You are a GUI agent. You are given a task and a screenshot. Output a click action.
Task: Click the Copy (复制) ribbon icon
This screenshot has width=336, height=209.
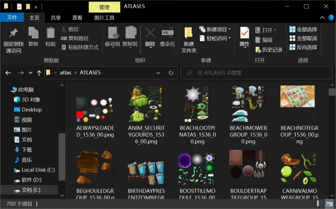(33, 33)
